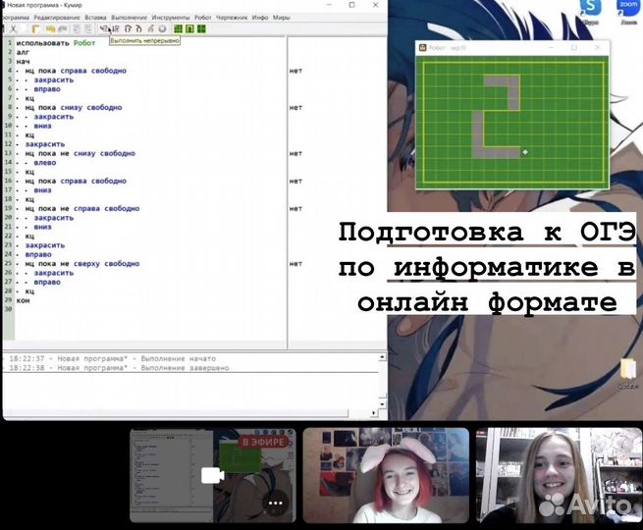Viewport: 643px width, 530px height.
Task: Click the three-dots more options button
Action: (x=276, y=504)
